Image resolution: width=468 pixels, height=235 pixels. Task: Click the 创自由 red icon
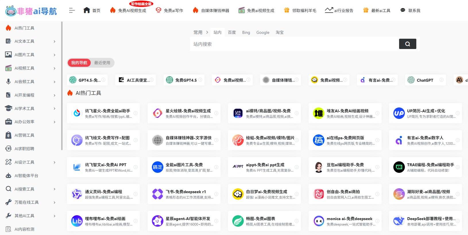[319, 194]
